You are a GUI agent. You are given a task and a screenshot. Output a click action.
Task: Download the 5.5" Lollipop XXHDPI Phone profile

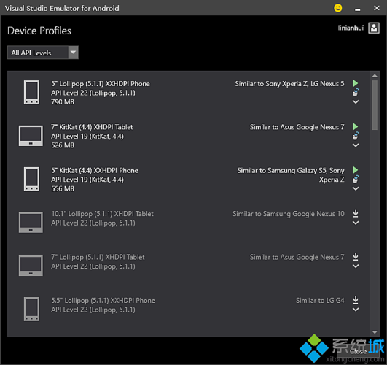356,300
